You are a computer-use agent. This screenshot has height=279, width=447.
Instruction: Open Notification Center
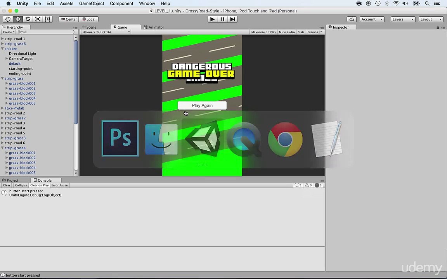437,3
